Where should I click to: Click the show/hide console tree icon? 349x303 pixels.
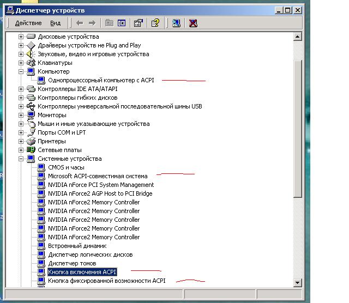tap(122, 23)
